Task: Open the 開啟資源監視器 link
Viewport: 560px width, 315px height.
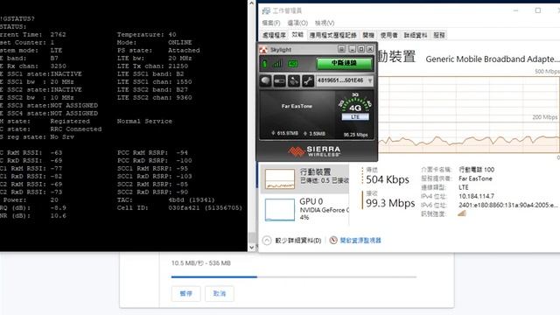Action: click(360, 241)
